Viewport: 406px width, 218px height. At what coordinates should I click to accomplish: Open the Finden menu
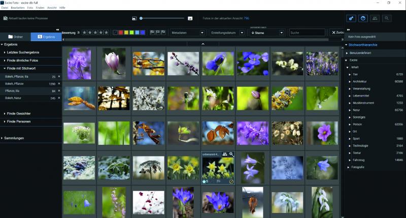click(40, 8)
